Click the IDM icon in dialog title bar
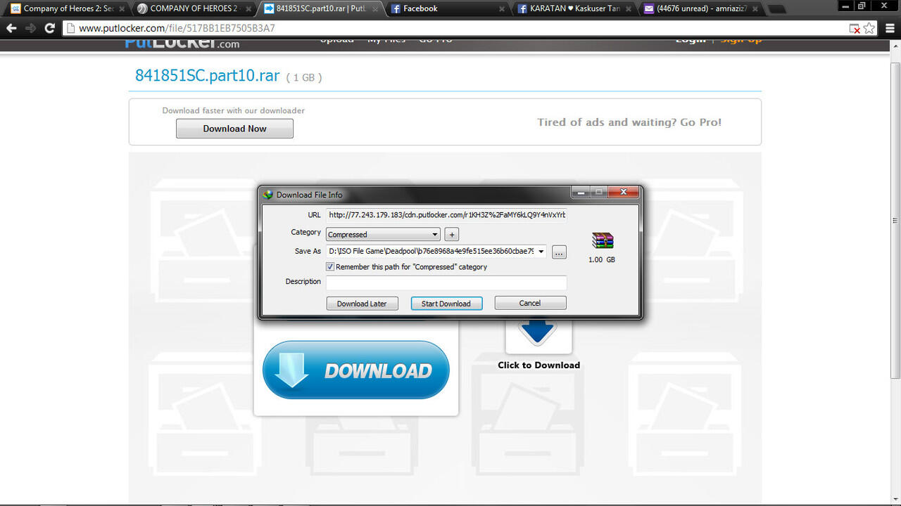The width and height of the screenshot is (901, 506). coord(267,195)
